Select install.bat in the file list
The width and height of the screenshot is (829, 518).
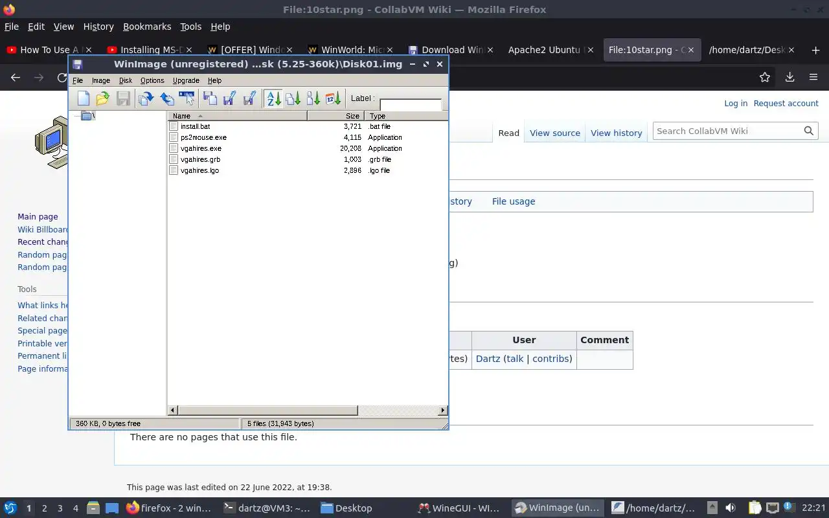point(195,126)
